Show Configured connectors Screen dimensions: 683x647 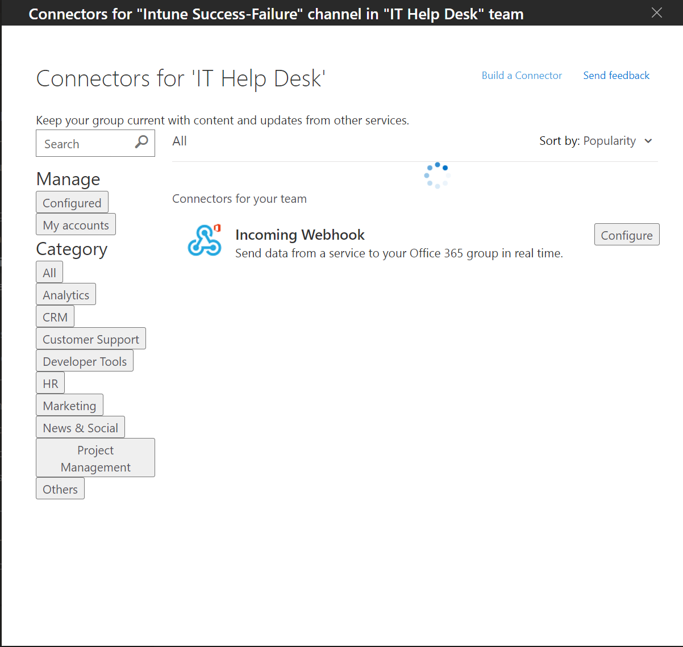pyautogui.click(x=72, y=202)
